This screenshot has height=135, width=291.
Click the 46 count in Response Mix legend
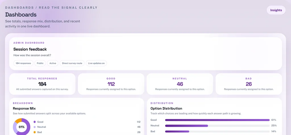pyautogui.click(x=139, y=127)
